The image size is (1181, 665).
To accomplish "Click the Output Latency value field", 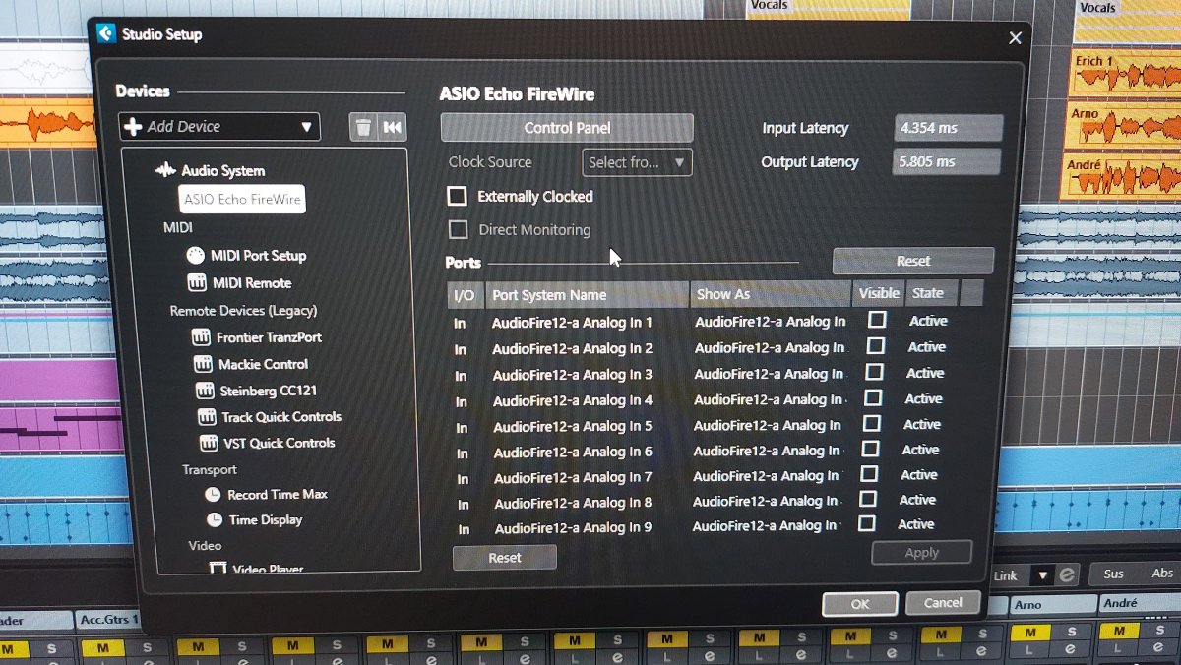I will pos(947,161).
